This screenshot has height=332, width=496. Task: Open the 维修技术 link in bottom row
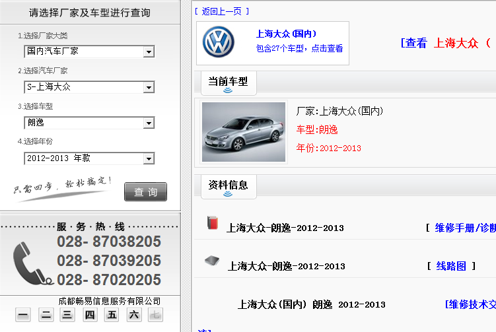tap(470, 304)
